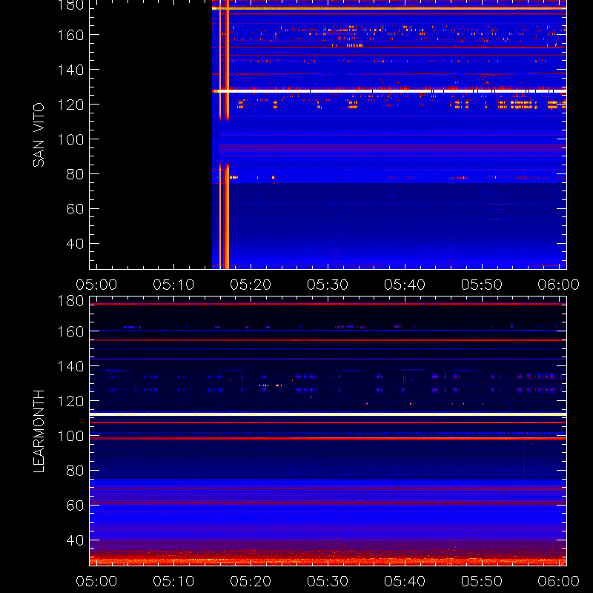593x593 pixels.
Task: Select the 60 tick label on SAN VITO axis
Action: click(x=75, y=209)
